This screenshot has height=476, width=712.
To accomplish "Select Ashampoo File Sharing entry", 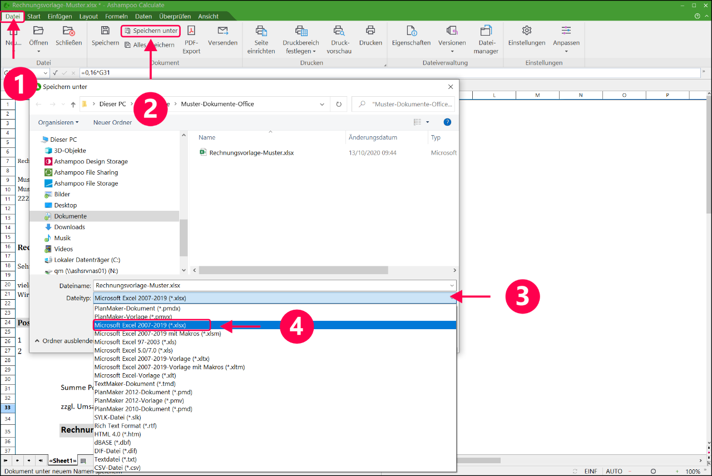I will [86, 172].
